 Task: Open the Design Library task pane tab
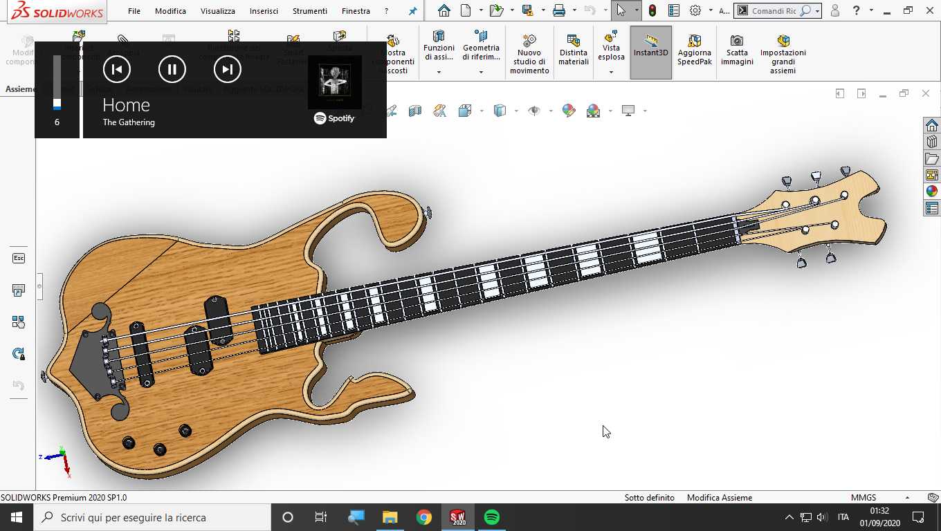(932, 142)
